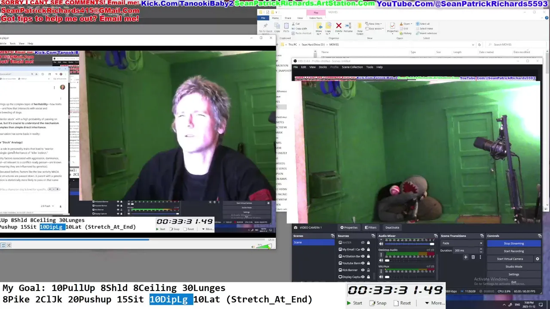Pop out the Sources dock icon
This screenshot has width=550, height=309.
coord(373,236)
